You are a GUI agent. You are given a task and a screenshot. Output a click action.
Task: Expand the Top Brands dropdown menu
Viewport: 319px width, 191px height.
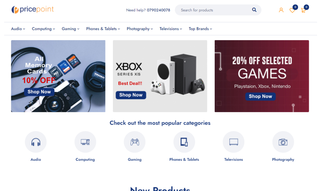(x=200, y=29)
